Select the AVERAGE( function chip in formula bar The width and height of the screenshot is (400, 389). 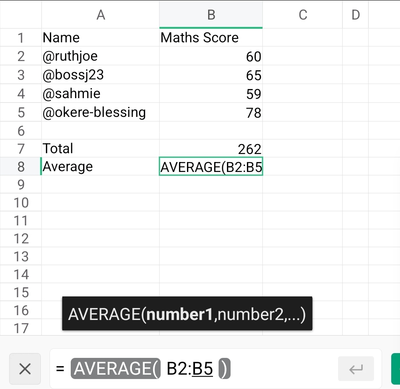click(115, 369)
